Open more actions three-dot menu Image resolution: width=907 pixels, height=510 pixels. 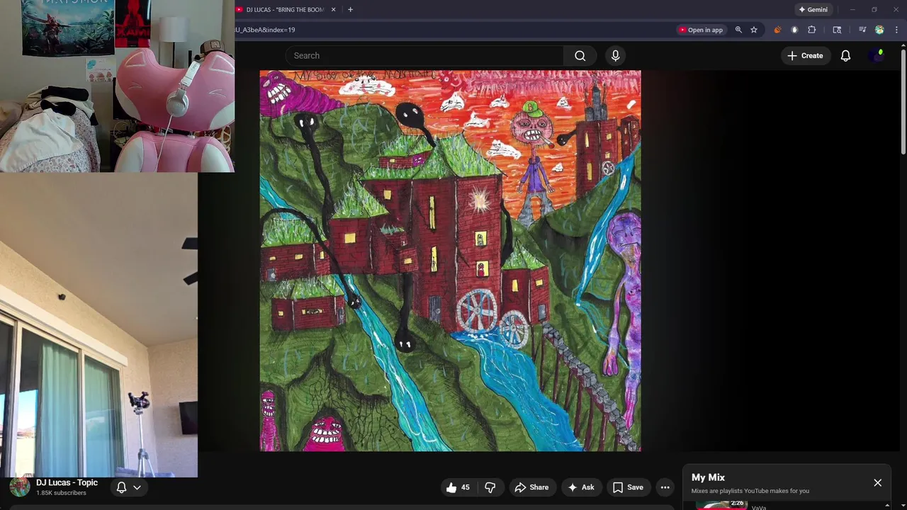665,487
